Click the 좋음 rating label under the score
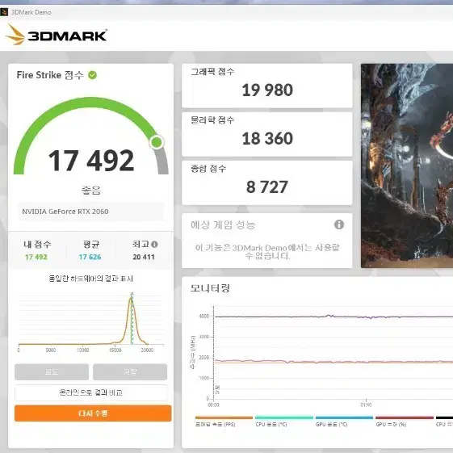 tap(90, 190)
